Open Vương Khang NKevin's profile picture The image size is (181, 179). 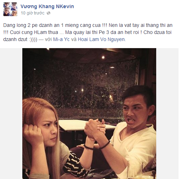(10, 9)
